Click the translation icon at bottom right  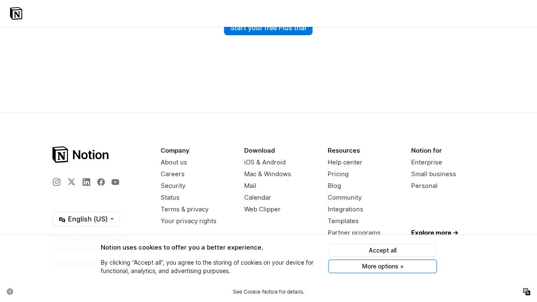click(527, 291)
